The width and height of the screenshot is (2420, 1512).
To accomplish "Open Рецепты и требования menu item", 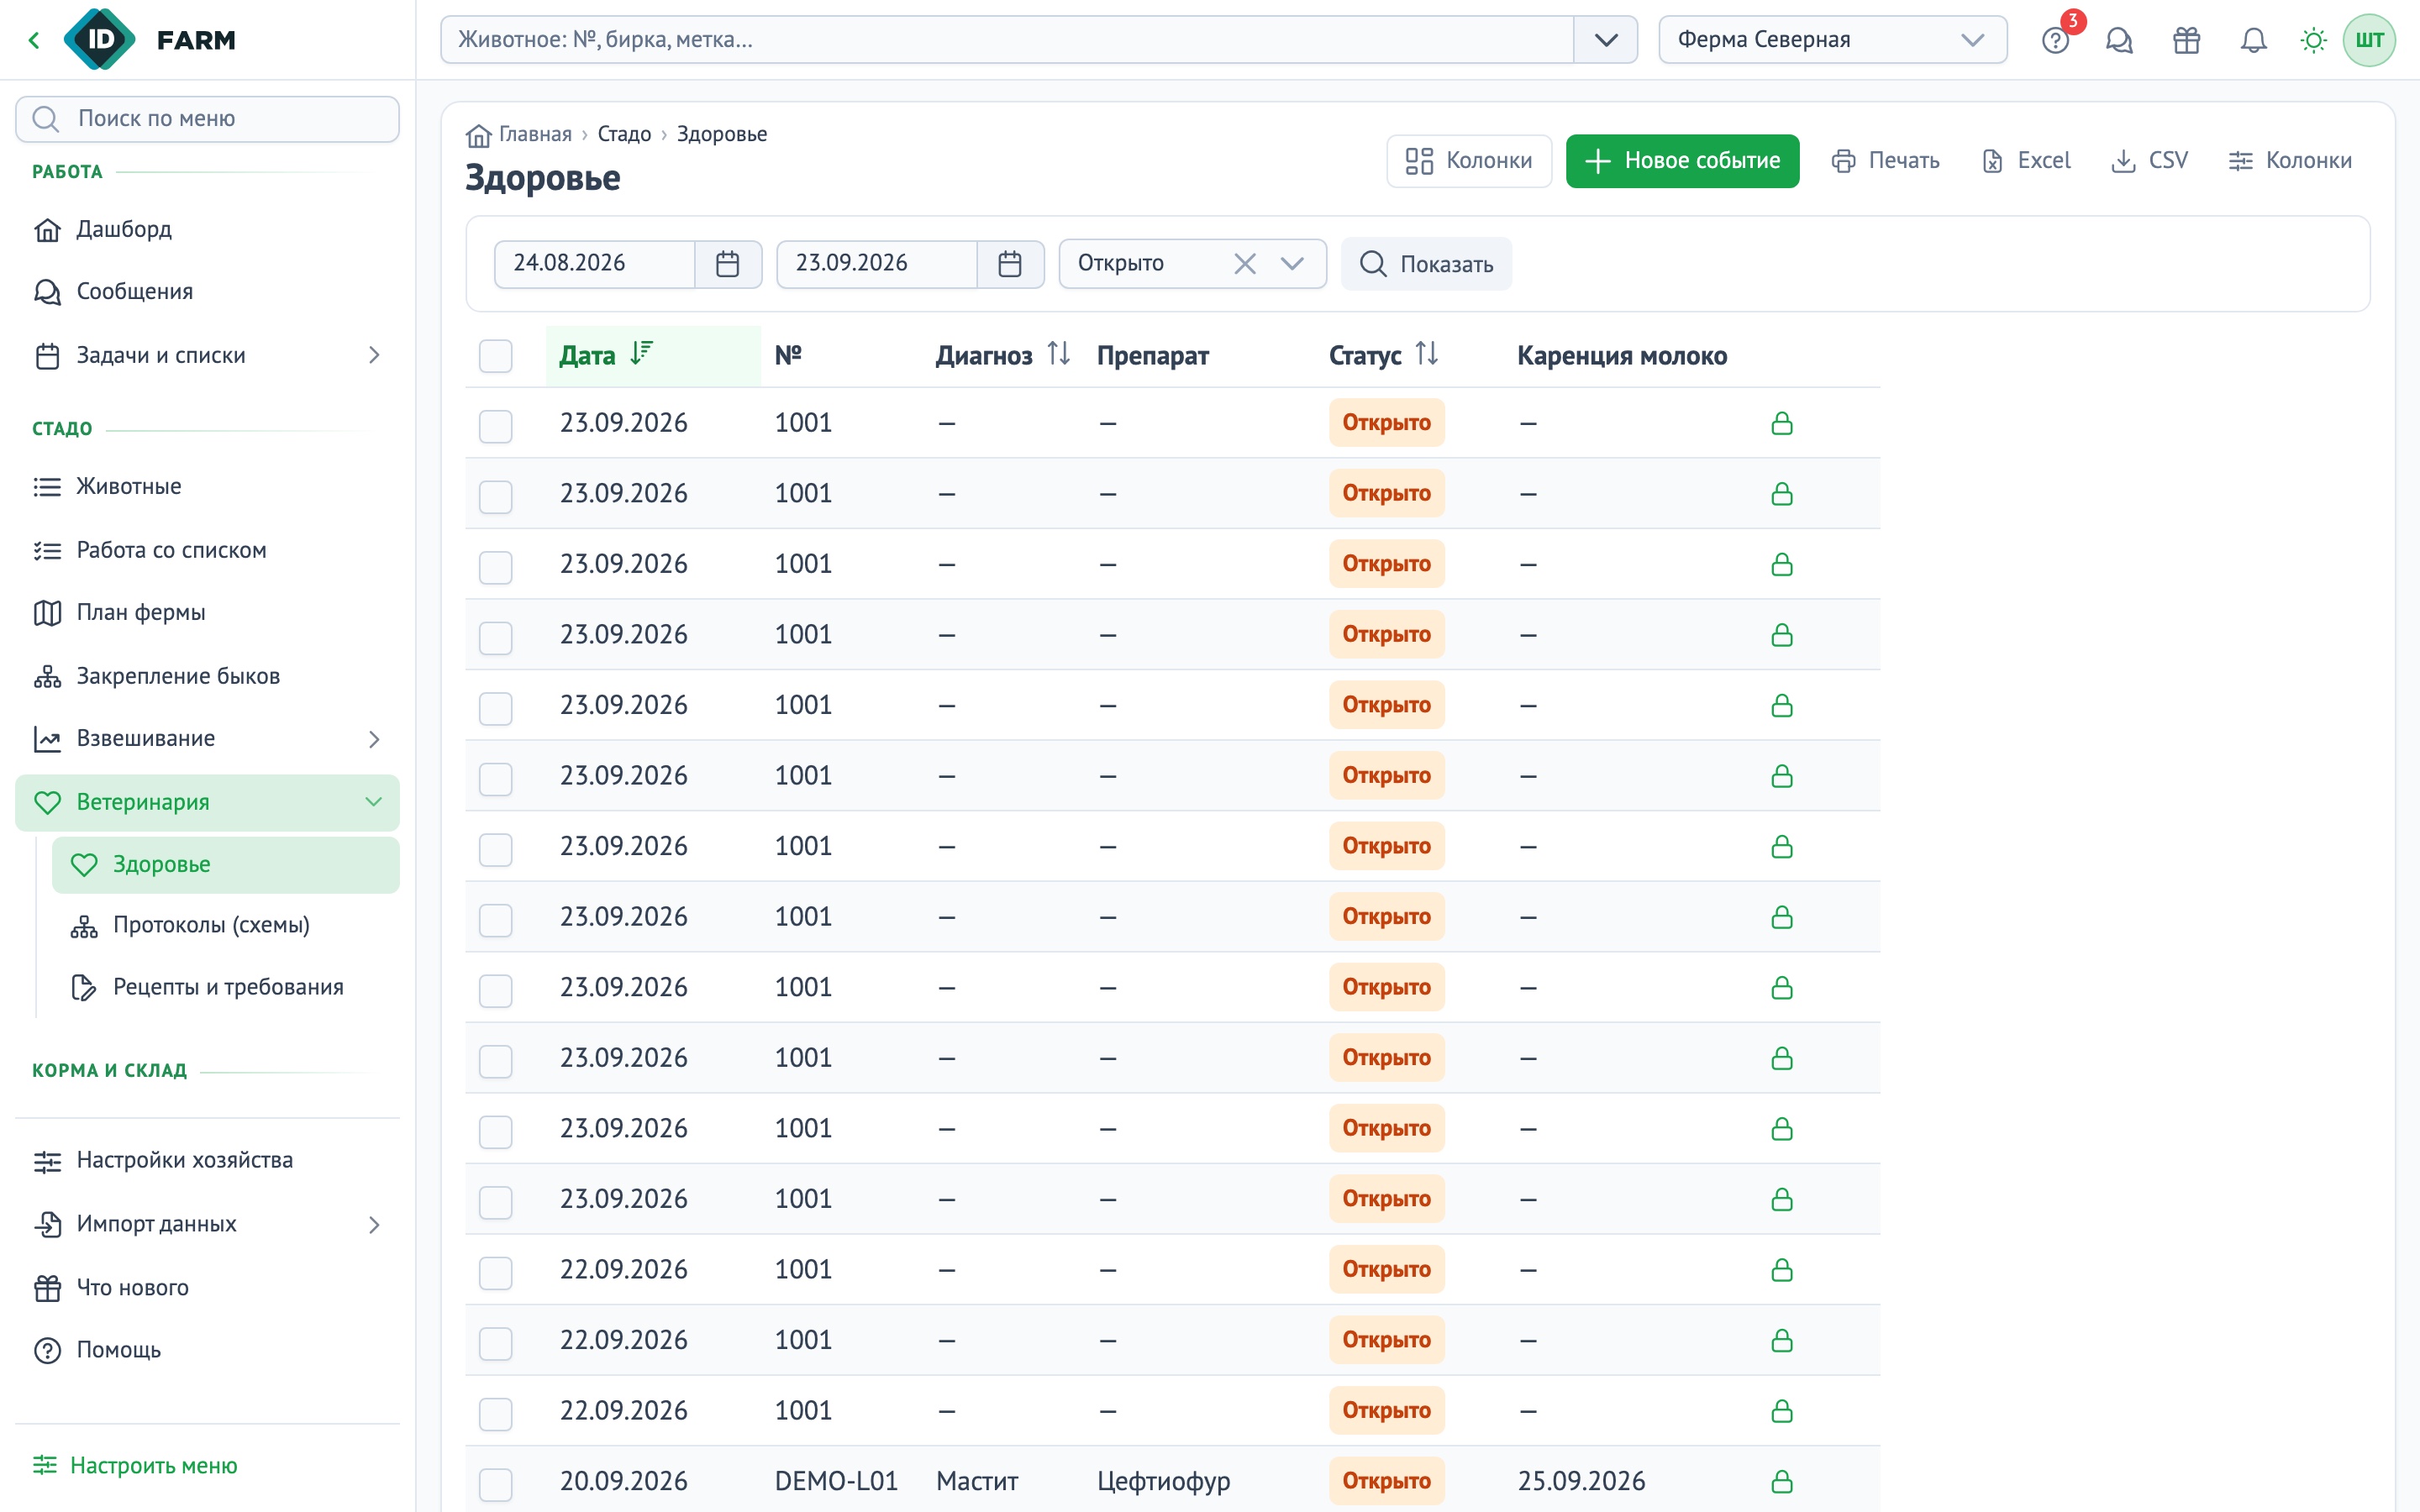I will coord(226,988).
